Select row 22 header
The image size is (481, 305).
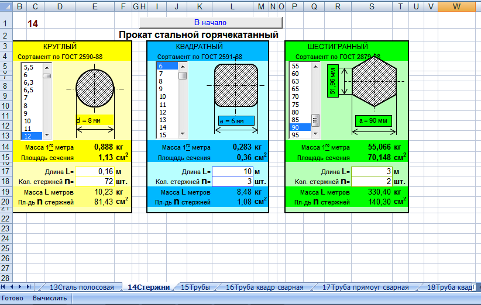click(5, 219)
